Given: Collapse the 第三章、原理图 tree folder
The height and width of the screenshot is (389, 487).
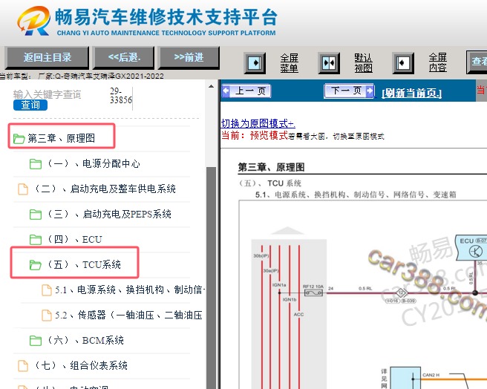Looking at the screenshot, I should [x=61, y=138].
